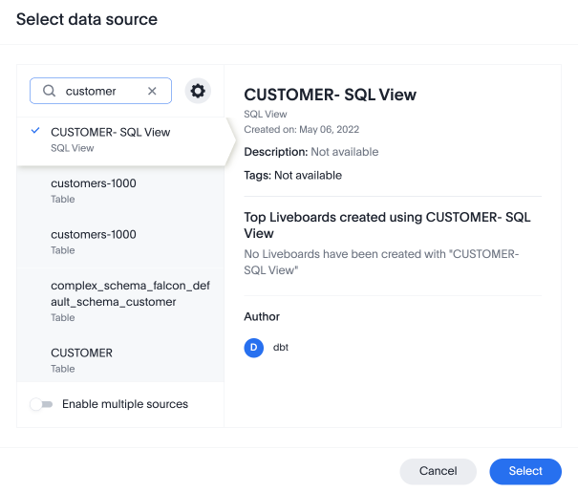Click the blue D author avatar

[x=253, y=348]
